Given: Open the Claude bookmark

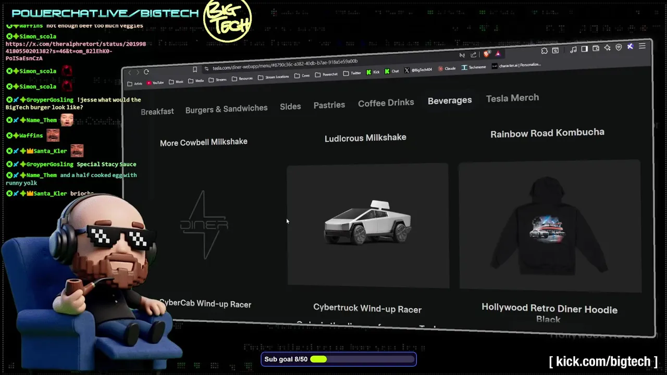Looking at the screenshot, I should point(447,68).
